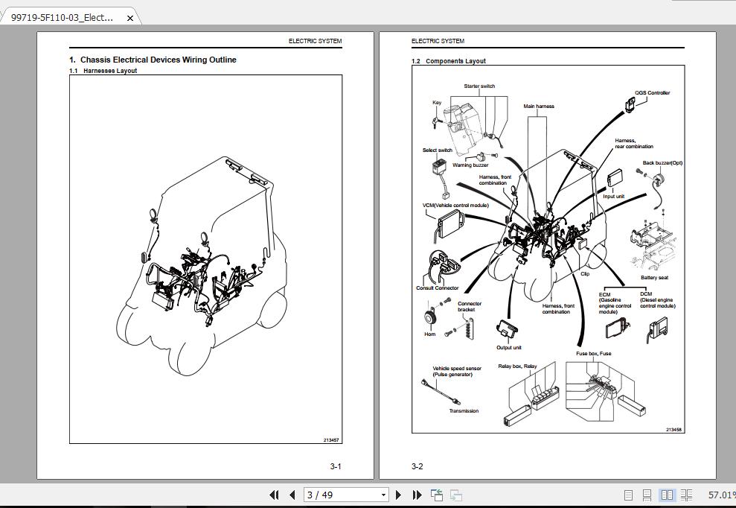
Task: Go back to previous view
Action: click(x=437, y=495)
